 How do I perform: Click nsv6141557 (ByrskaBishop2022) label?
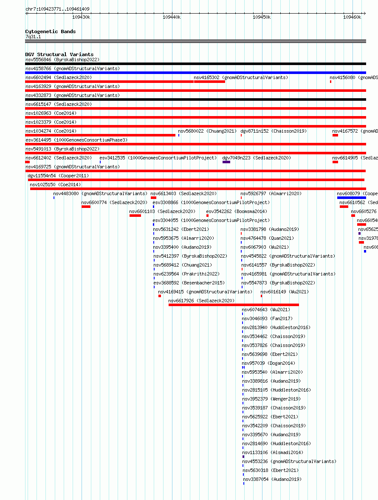(x=278, y=265)
